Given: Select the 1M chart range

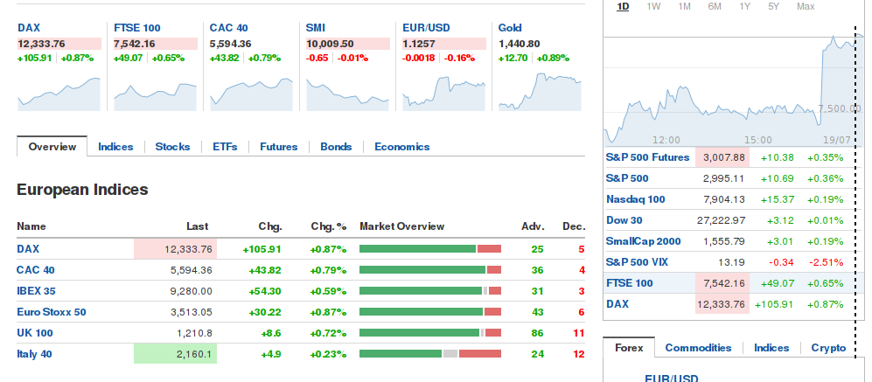Looking at the screenshot, I should pyautogui.click(x=684, y=6).
